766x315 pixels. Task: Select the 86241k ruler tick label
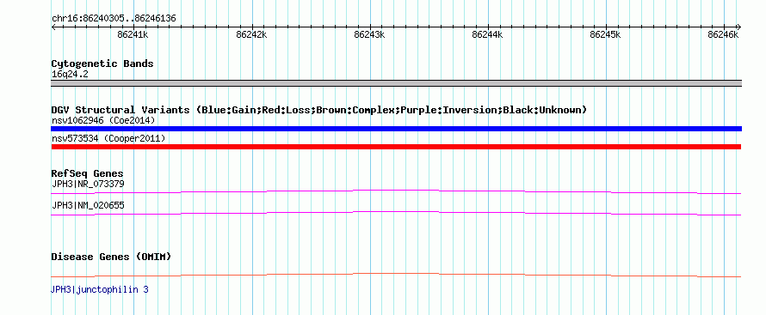point(133,34)
